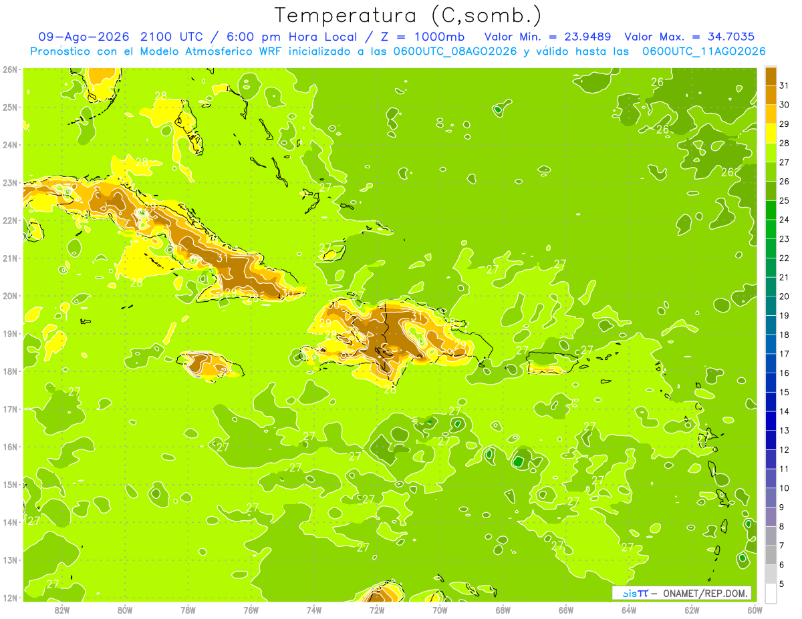Click the "21N" latitude axis label
This screenshot has width=802, height=619.
coord(9,258)
